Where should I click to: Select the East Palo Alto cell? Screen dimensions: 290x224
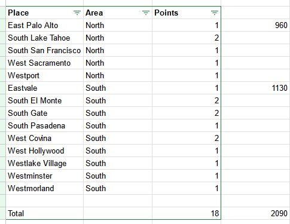(x=45, y=25)
